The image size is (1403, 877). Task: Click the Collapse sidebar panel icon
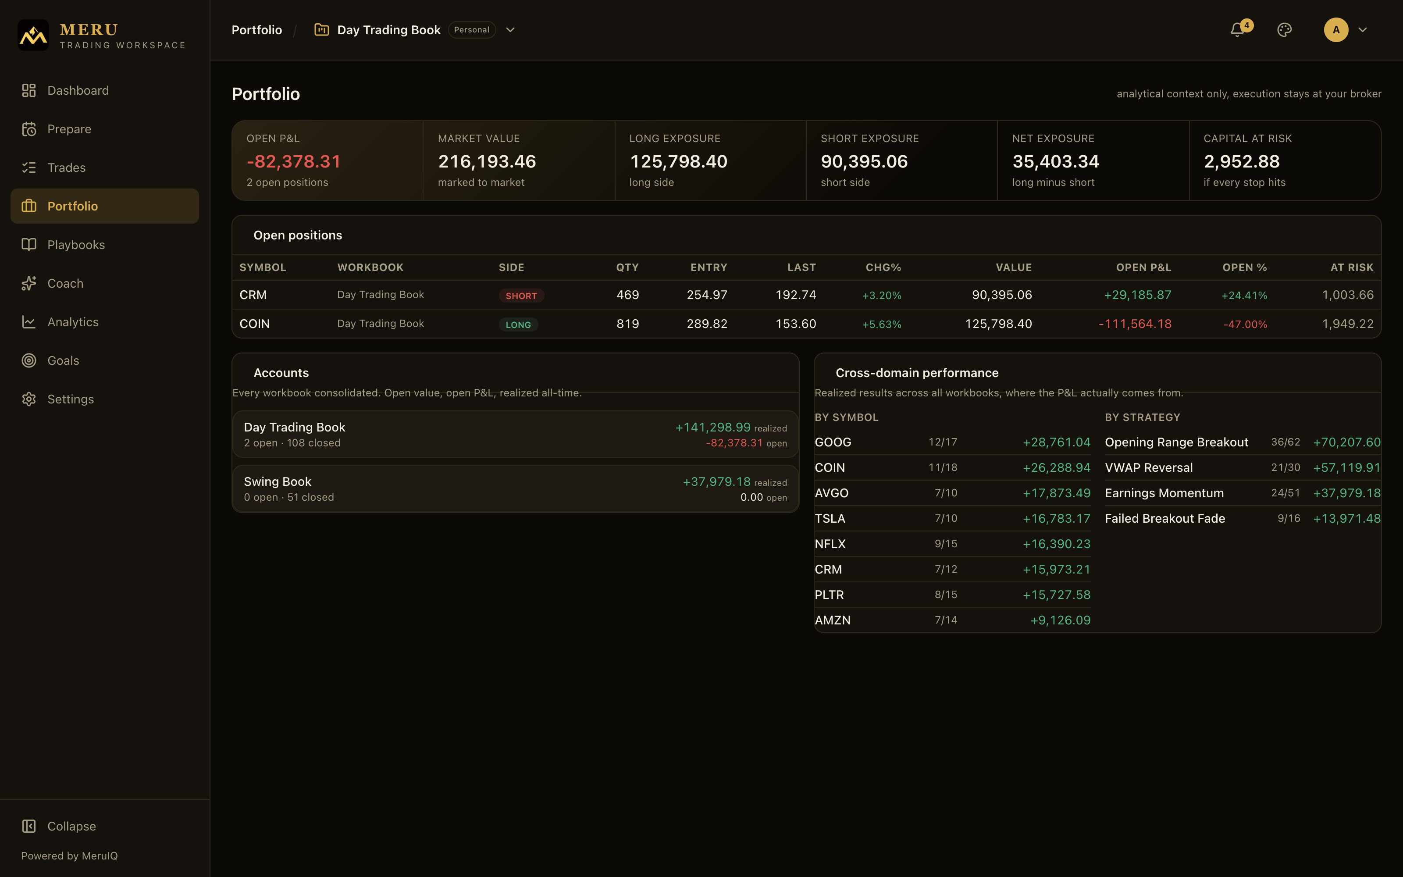[29, 826]
